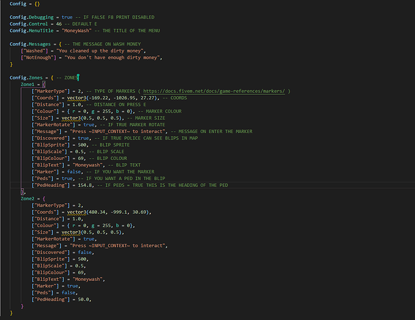Click the "Washed" message key
Screen dimensions: 415x320
point(33,50)
